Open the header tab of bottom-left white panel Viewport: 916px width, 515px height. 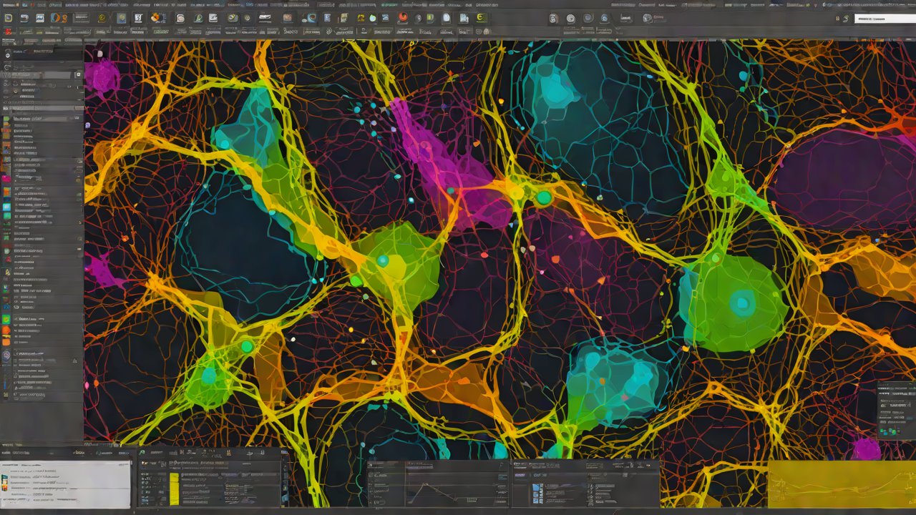pos(14,453)
